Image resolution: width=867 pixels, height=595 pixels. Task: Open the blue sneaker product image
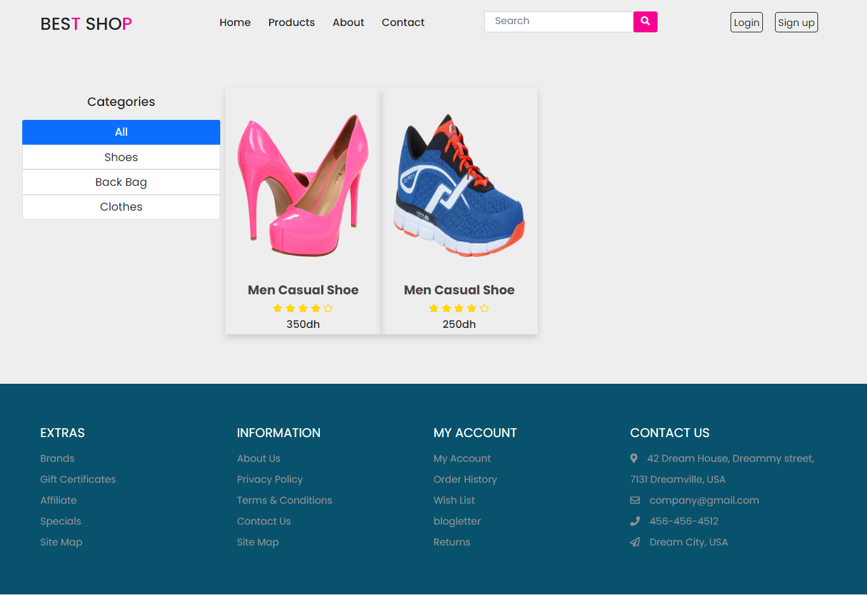pos(460,185)
